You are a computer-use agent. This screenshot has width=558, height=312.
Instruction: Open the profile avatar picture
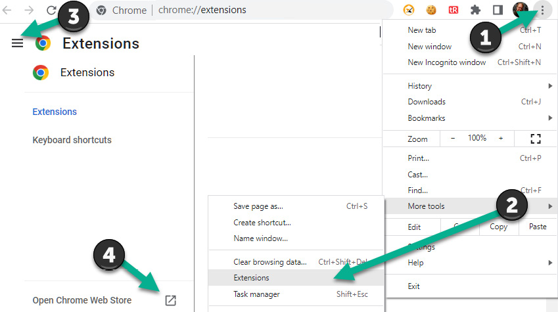tap(520, 10)
